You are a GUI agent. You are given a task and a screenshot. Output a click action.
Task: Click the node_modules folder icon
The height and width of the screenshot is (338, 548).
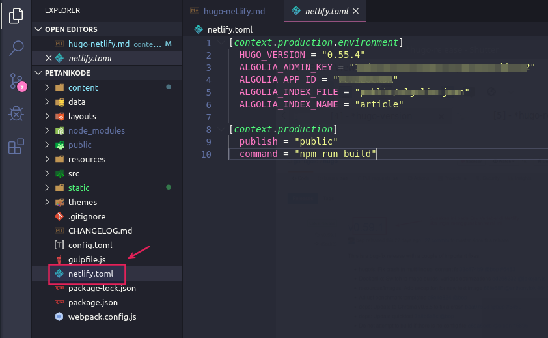pyautogui.click(x=60, y=130)
